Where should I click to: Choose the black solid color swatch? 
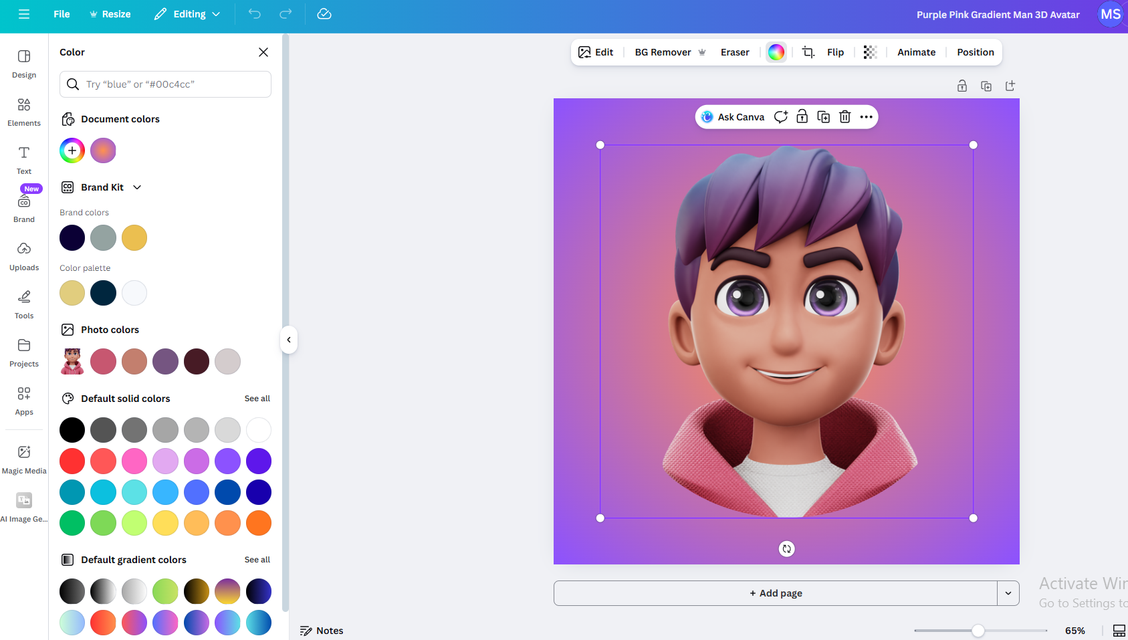(72, 430)
